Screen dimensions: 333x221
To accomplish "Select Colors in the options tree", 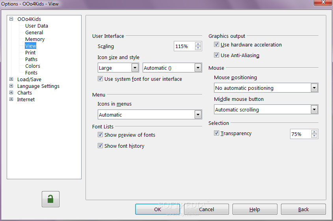I will (32, 66).
